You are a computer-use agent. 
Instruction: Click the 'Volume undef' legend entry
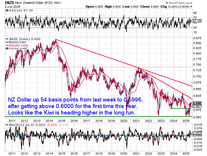18,49
